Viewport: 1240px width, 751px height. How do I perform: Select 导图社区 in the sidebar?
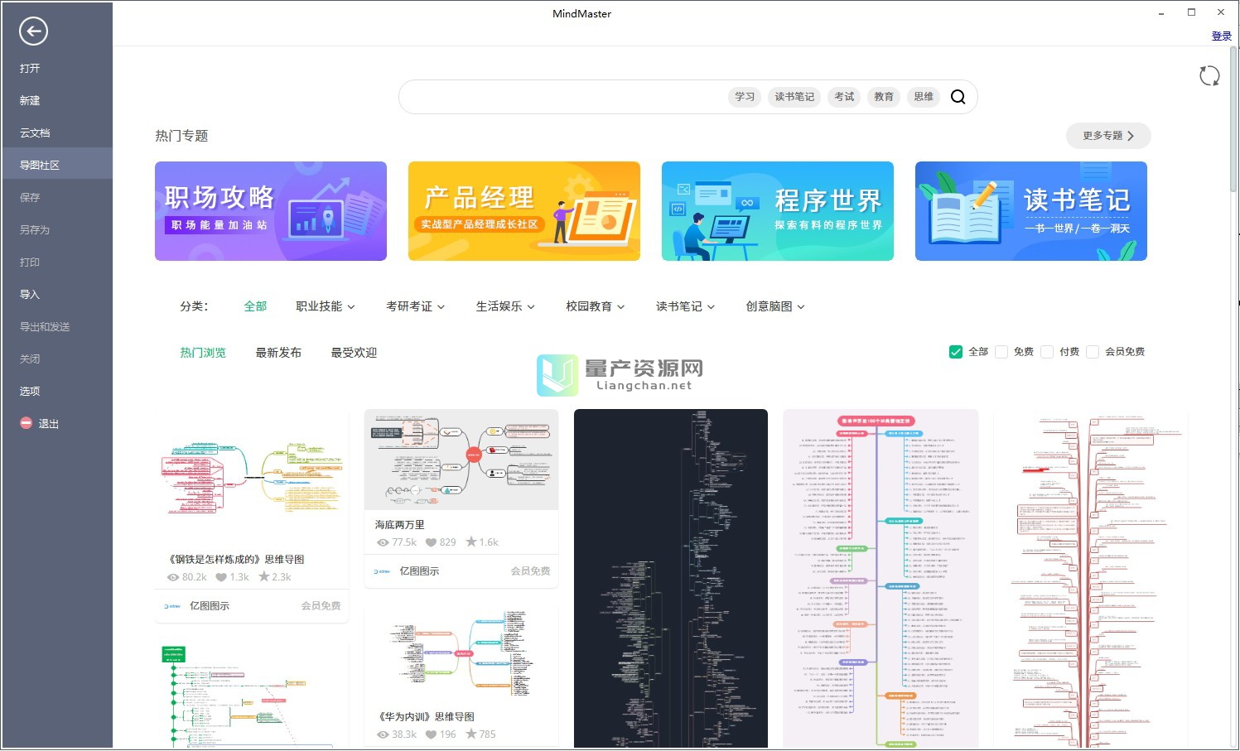(56, 165)
